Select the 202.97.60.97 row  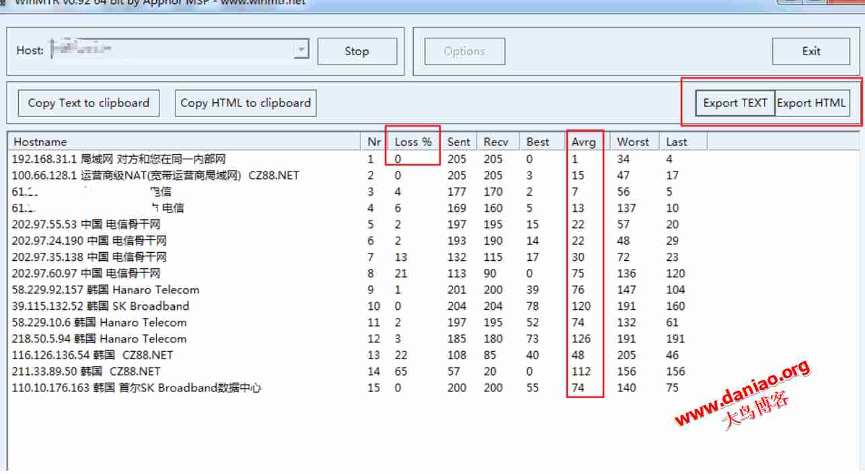[356, 274]
